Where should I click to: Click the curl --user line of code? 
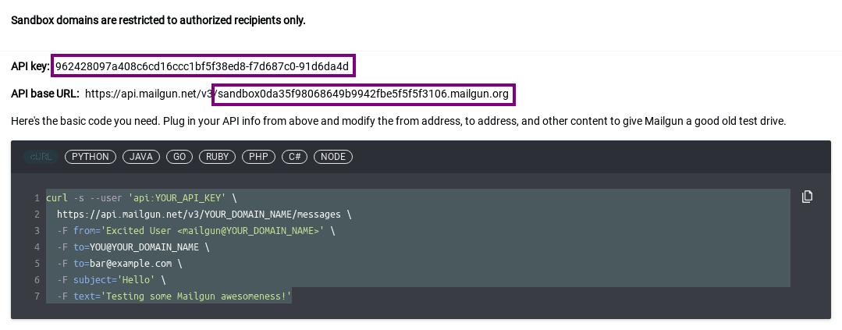coord(140,198)
